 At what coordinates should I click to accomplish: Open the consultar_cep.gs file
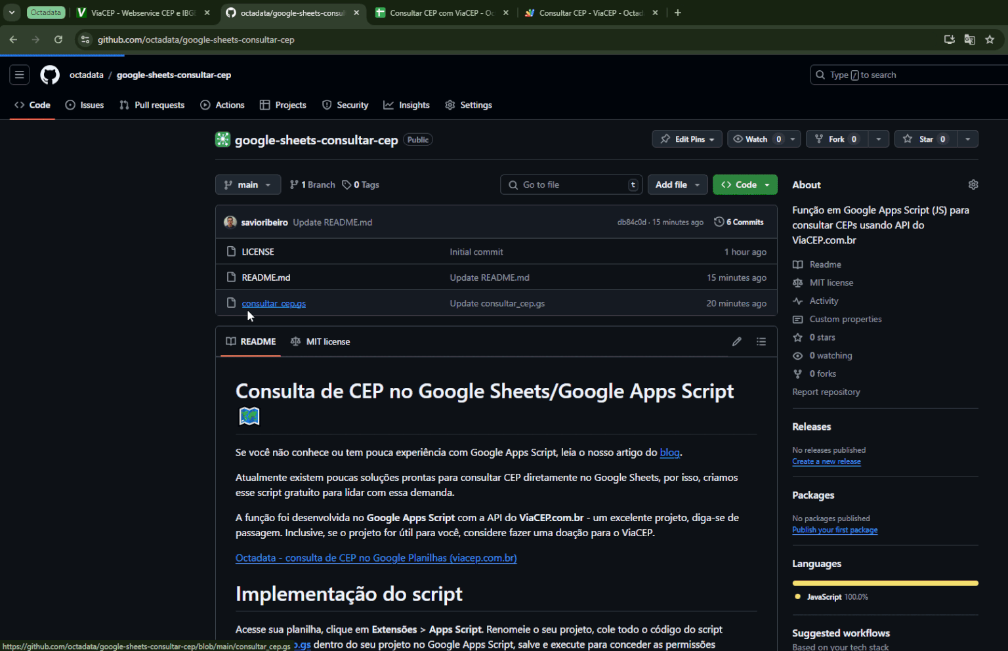click(x=274, y=303)
